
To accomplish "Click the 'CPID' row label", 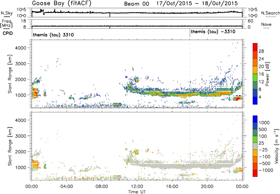I will (x=8, y=33).
